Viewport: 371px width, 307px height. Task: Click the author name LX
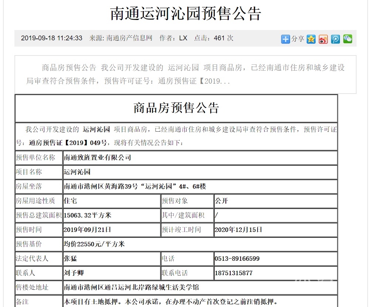[183, 38]
